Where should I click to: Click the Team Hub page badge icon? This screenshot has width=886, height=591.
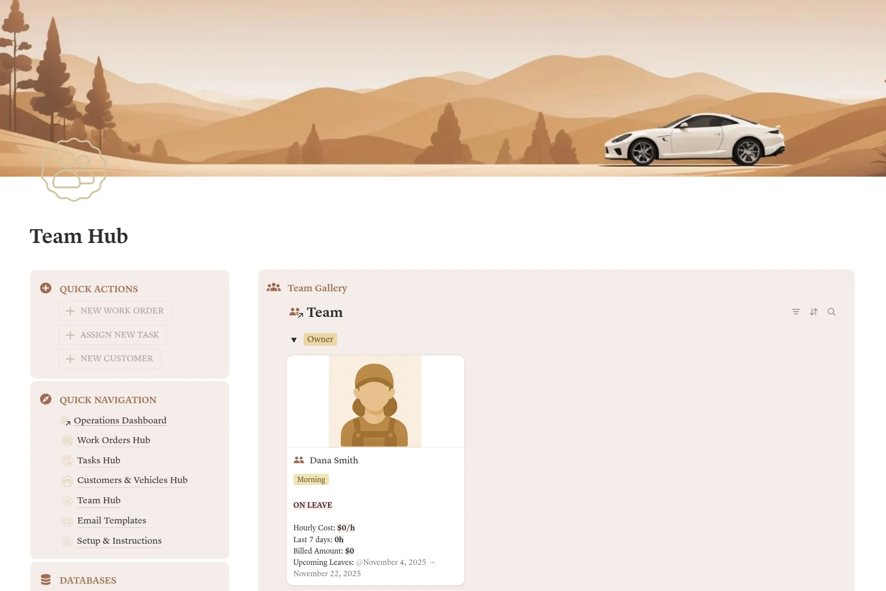(74, 170)
